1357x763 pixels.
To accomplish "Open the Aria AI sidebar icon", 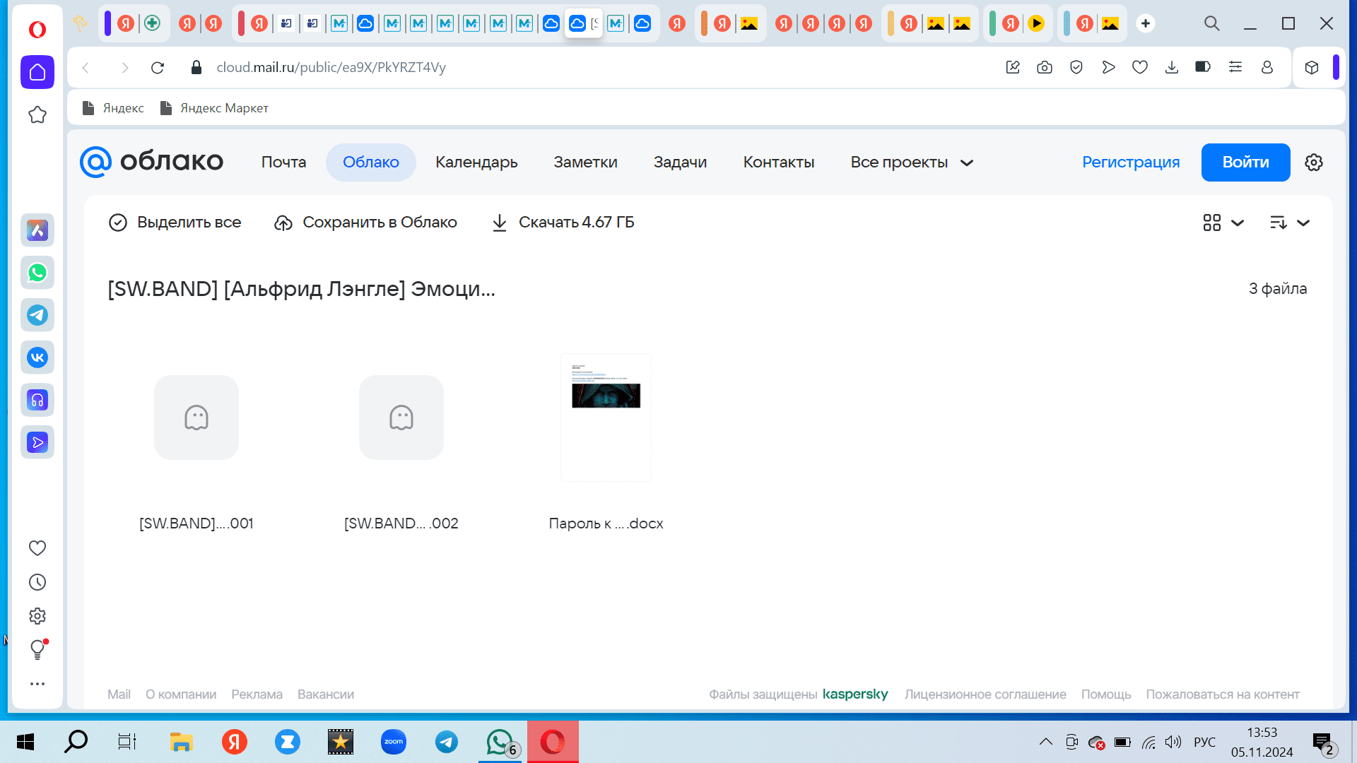I will click(x=37, y=230).
